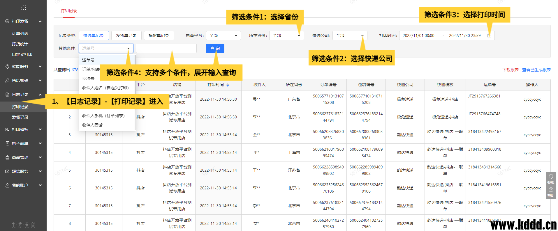Click the other condition text input field

(166, 48)
